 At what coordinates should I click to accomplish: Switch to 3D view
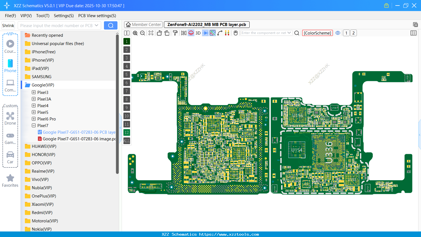198,33
